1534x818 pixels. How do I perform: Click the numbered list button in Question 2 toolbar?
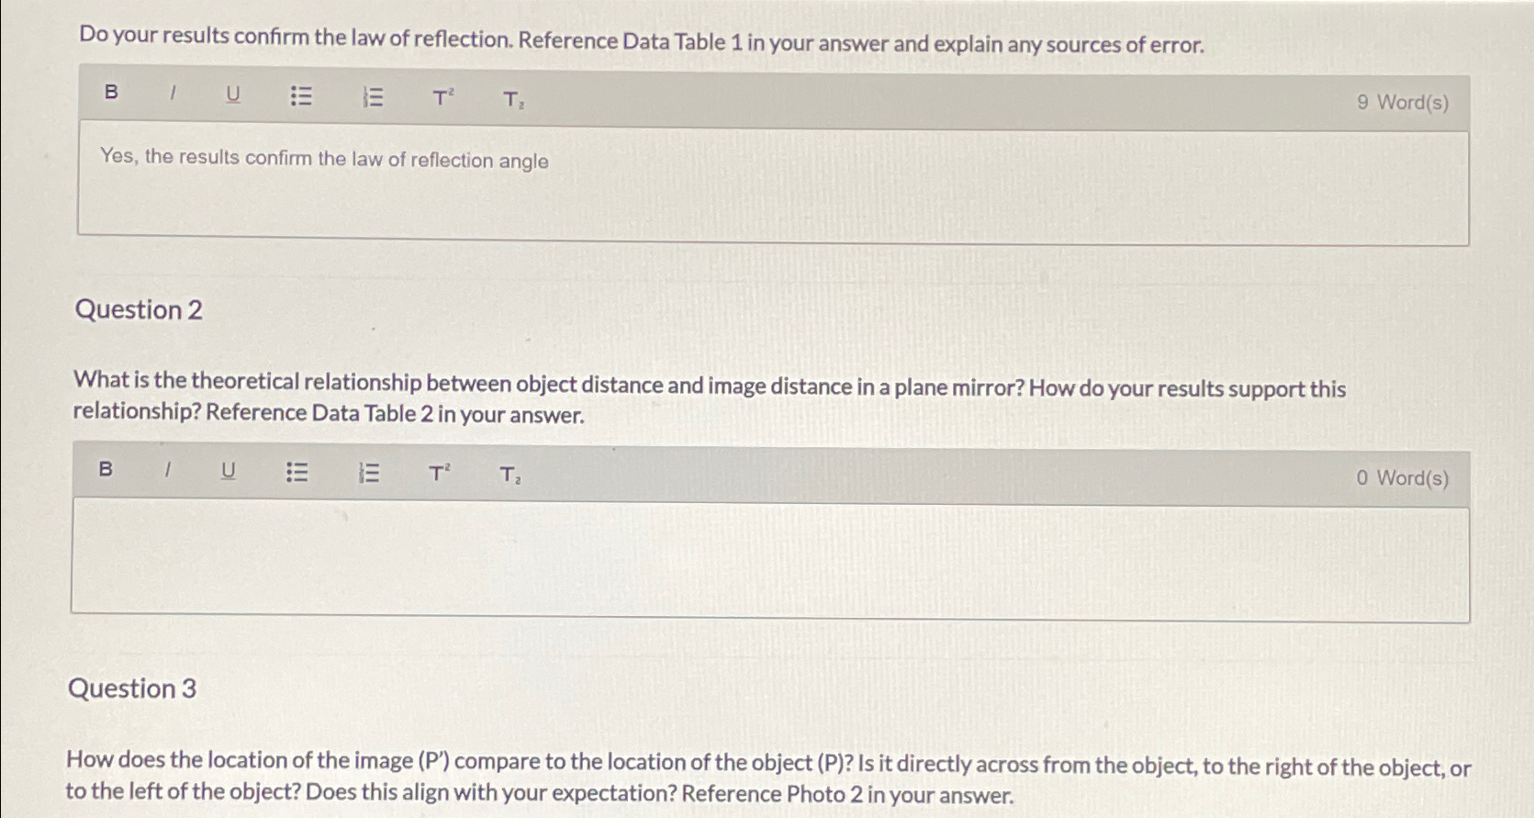pos(369,470)
